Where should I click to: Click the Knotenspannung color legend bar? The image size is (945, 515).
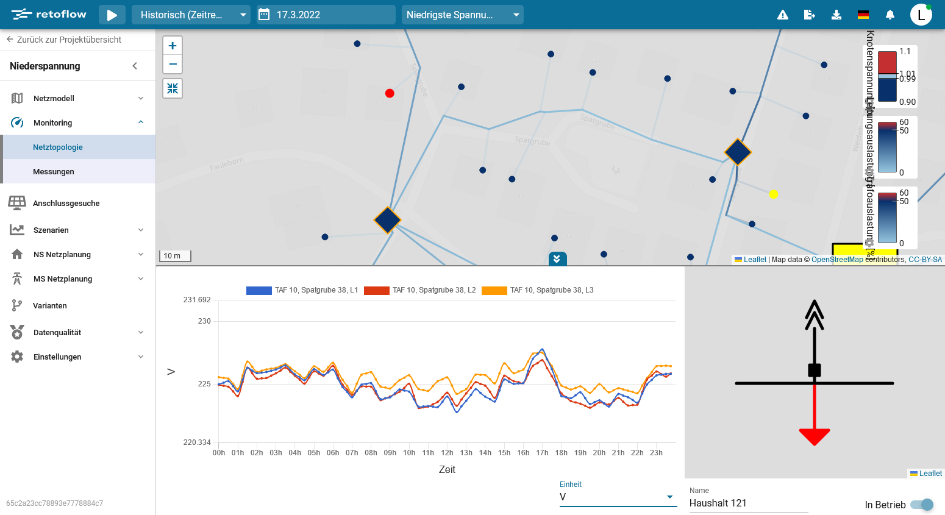point(887,76)
